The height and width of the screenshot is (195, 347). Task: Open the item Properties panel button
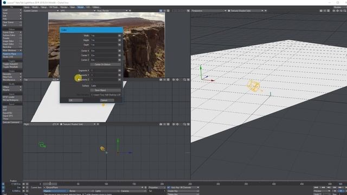point(157,187)
